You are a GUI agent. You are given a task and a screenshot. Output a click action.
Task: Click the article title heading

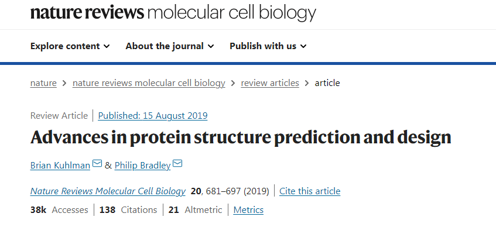(x=241, y=137)
